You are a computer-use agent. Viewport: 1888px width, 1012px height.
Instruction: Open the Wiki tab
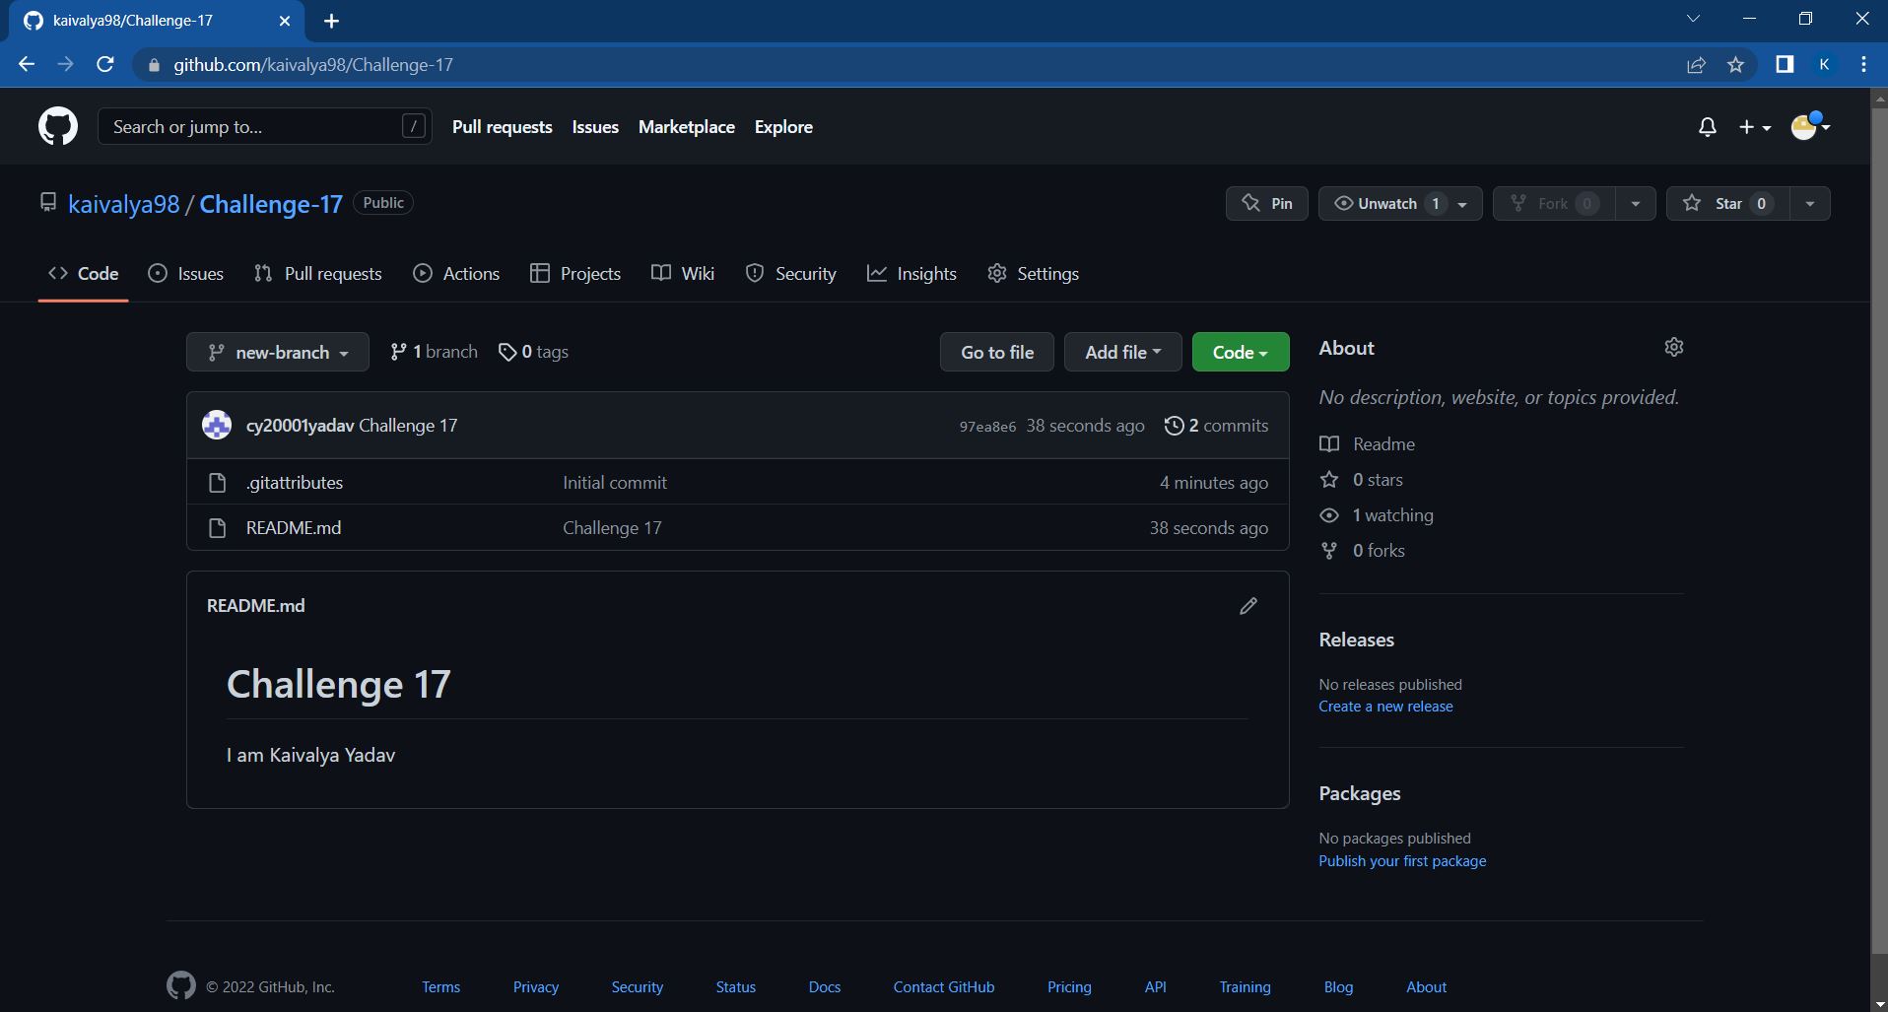pyautogui.click(x=683, y=274)
